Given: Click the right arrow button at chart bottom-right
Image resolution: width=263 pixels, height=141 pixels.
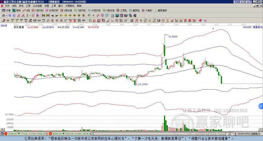Looking at the screenshot, I should coord(261,129).
